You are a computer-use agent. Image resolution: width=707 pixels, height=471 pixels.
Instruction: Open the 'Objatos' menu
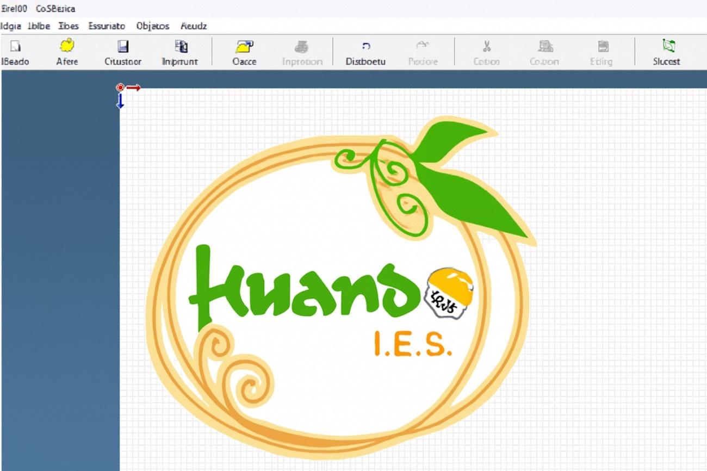tap(153, 26)
